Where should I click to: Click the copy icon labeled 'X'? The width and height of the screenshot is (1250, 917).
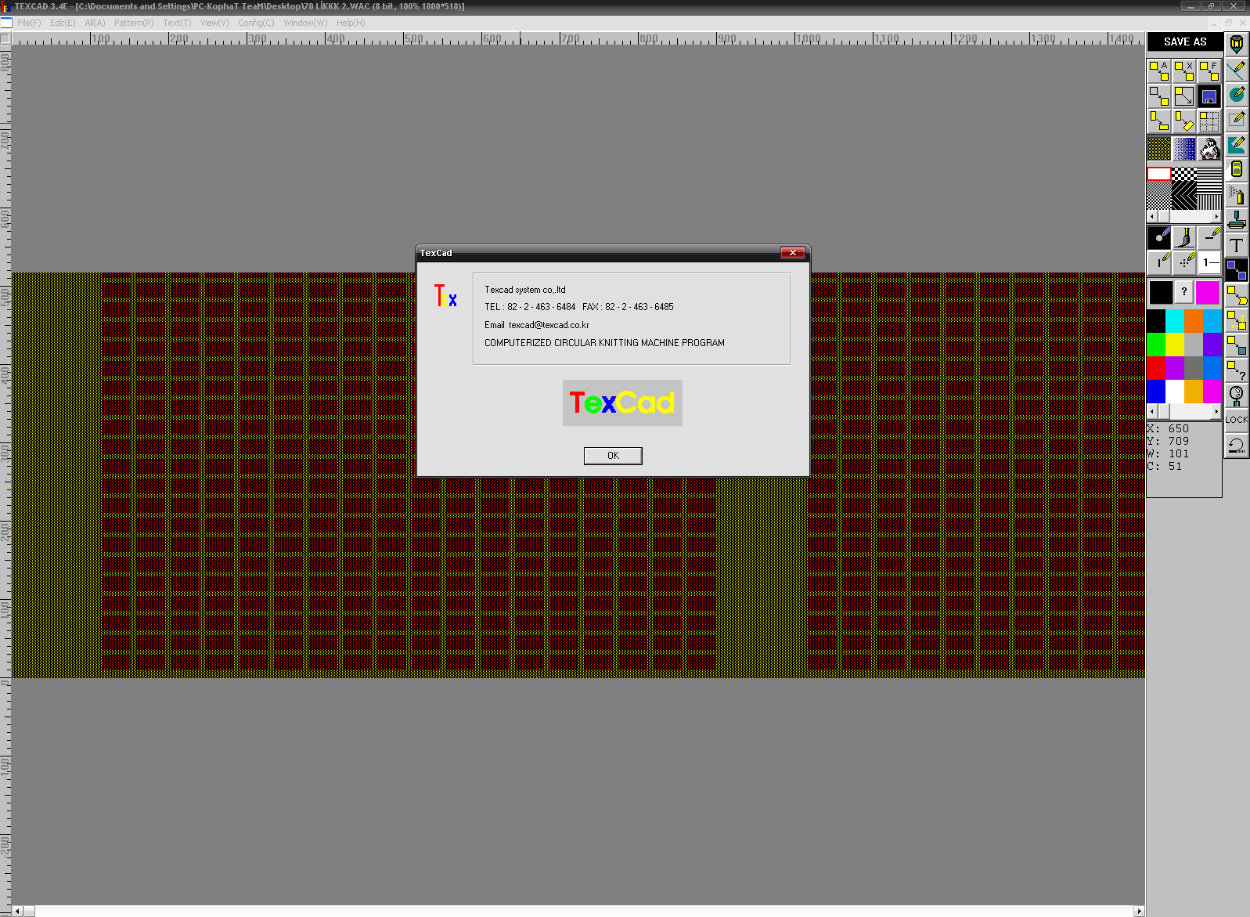click(x=1184, y=71)
